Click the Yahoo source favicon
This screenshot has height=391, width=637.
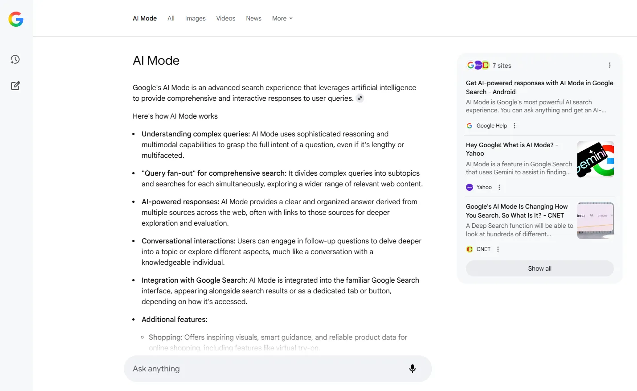pyautogui.click(x=470, y=187)
